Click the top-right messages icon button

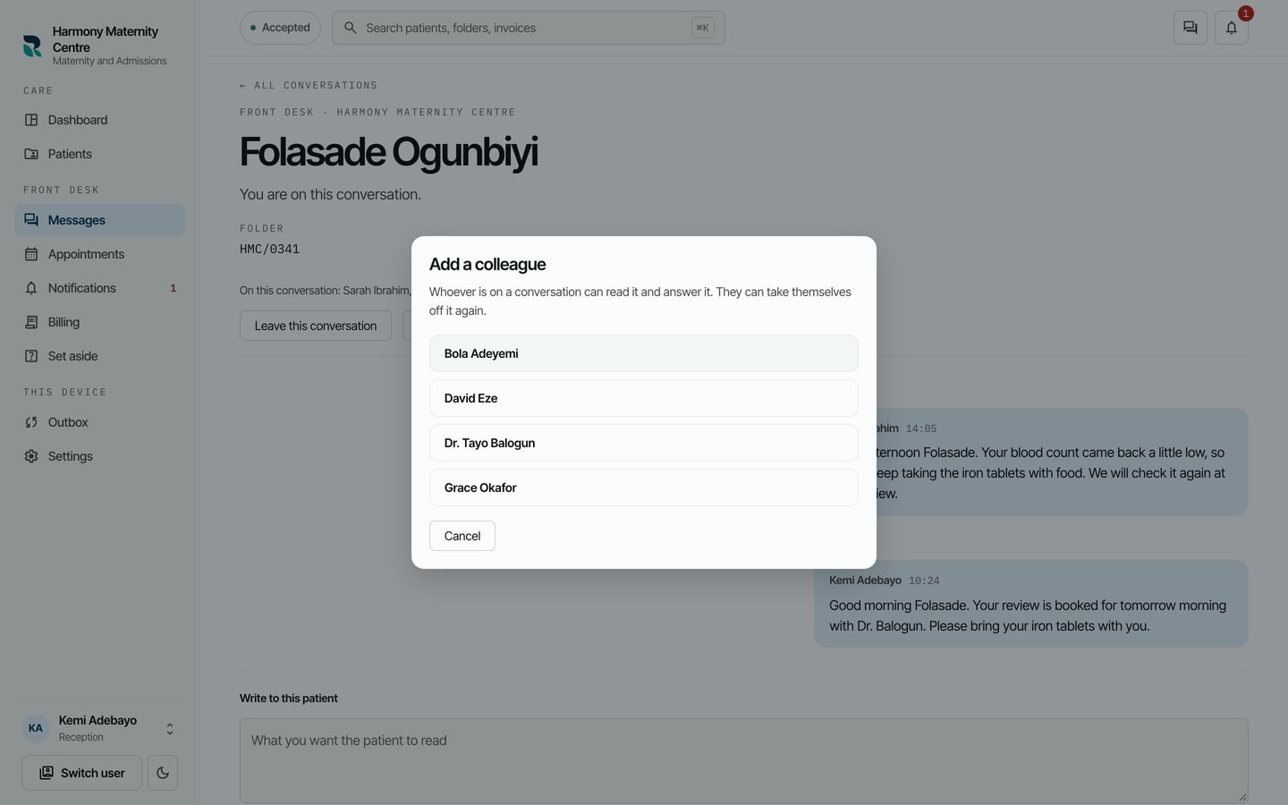1190,28
